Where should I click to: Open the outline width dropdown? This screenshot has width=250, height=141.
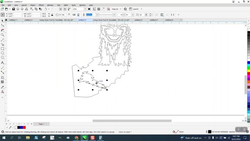[x=97, y=15]
